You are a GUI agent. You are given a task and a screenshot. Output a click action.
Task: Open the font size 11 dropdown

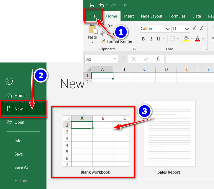pos(187,29)
